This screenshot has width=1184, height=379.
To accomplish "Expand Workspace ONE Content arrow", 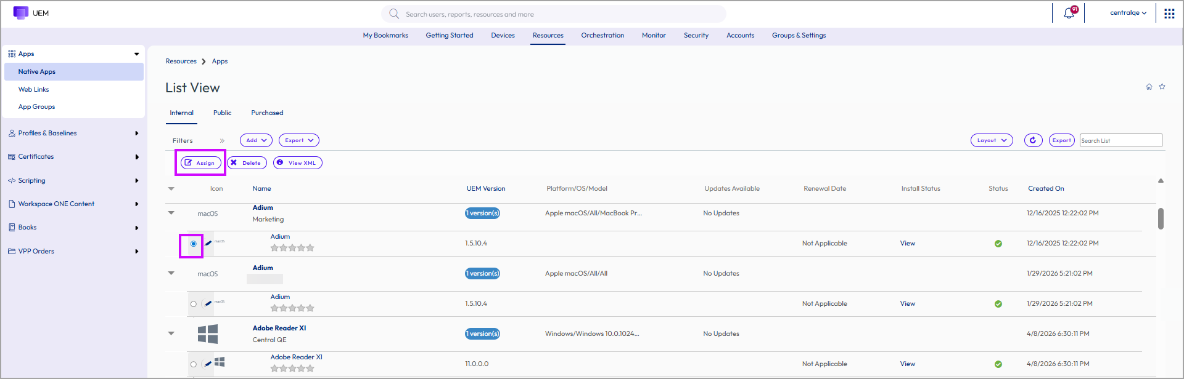I will (x=136, y=204).
